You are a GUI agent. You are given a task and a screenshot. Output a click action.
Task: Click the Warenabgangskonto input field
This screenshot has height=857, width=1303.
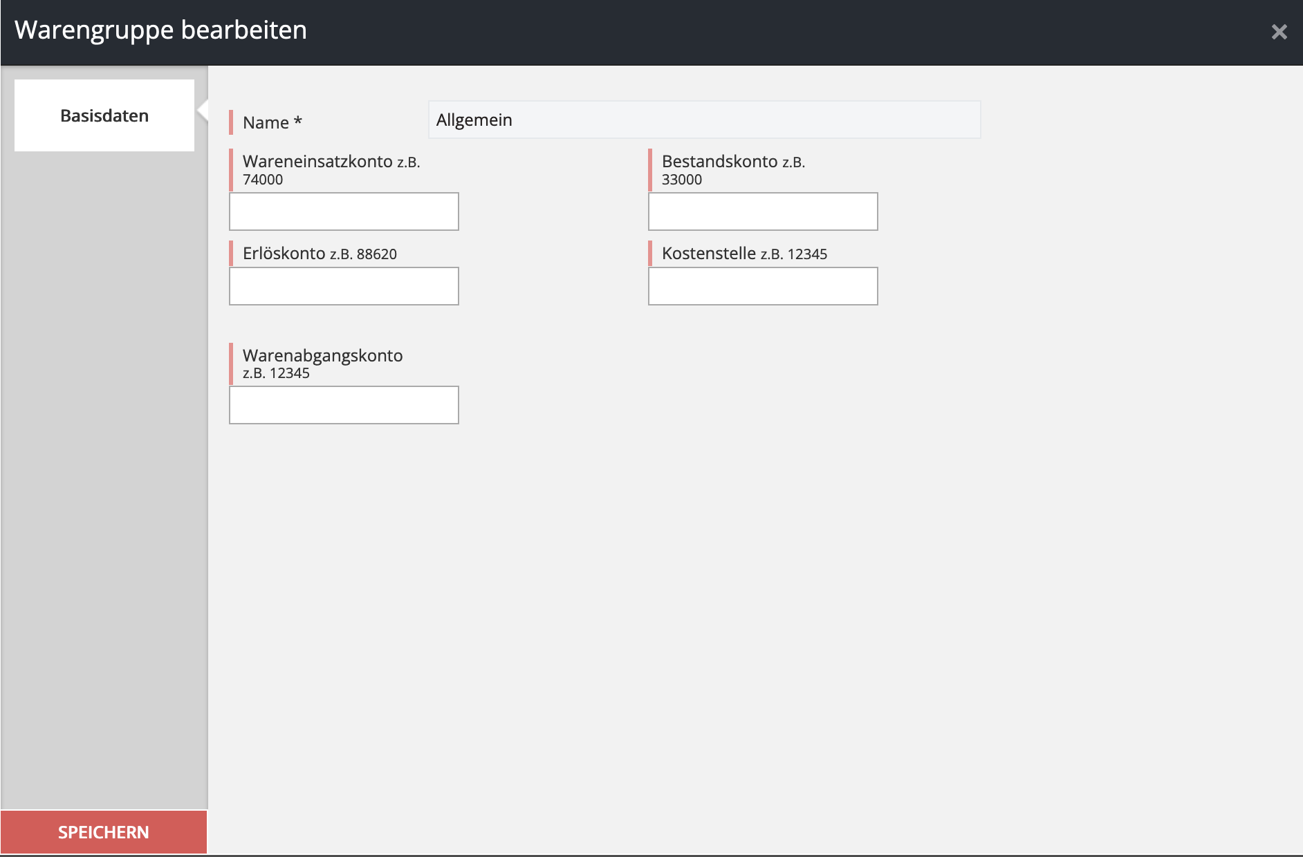coord(344,405)
